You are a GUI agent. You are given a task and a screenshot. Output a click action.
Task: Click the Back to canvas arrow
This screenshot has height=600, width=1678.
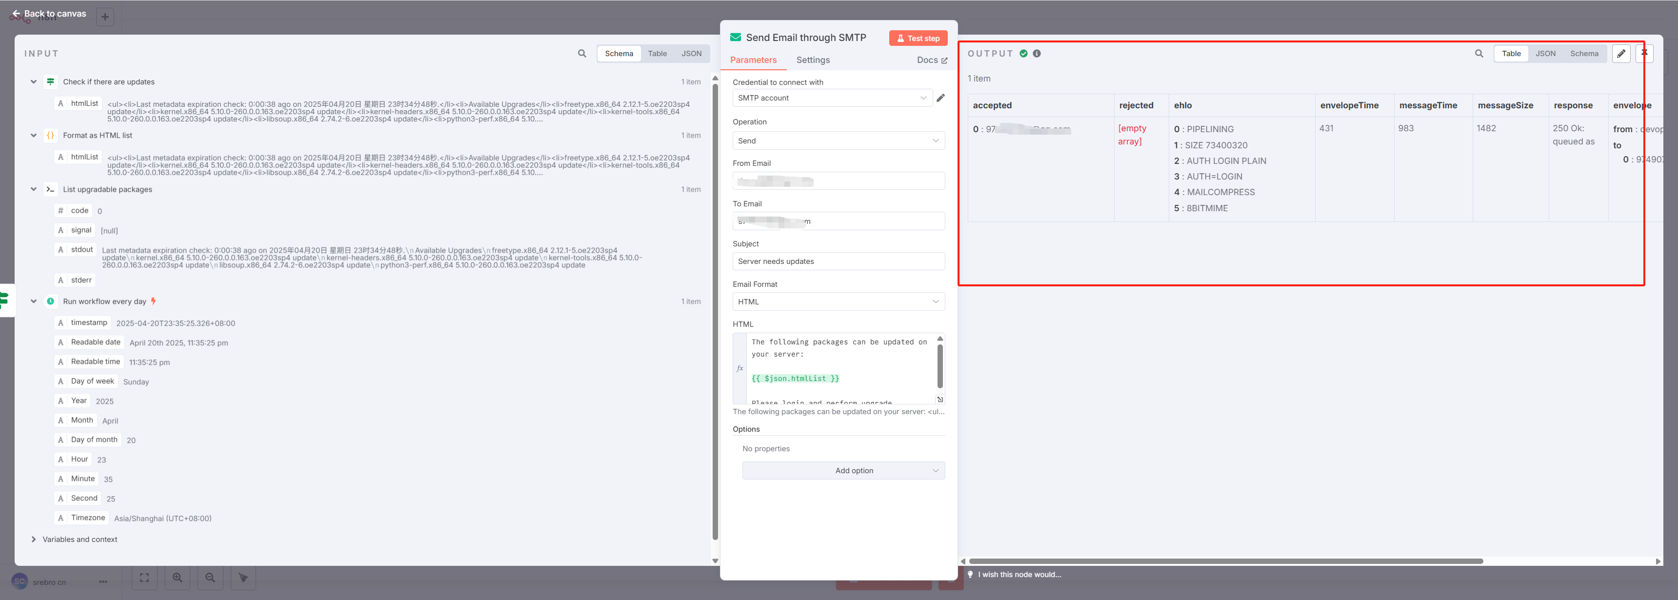(16, 14)
